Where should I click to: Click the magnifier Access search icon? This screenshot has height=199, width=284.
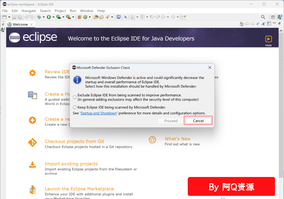coord(263,17)
